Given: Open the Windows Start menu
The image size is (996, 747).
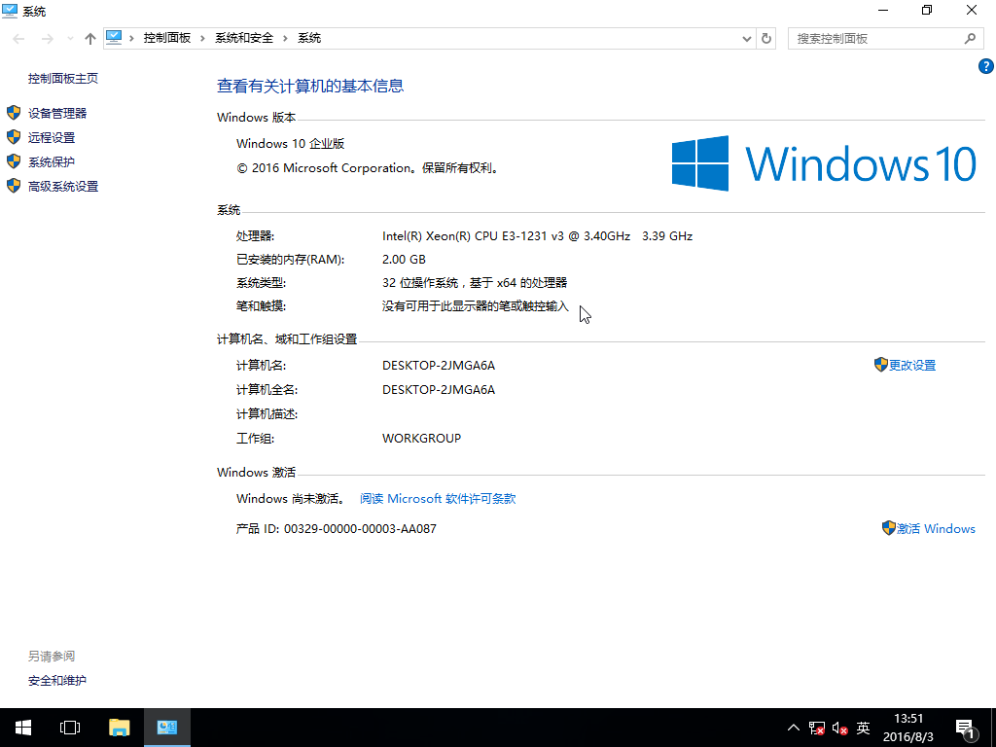Looking at the screenshot, I should click(23, 728).
